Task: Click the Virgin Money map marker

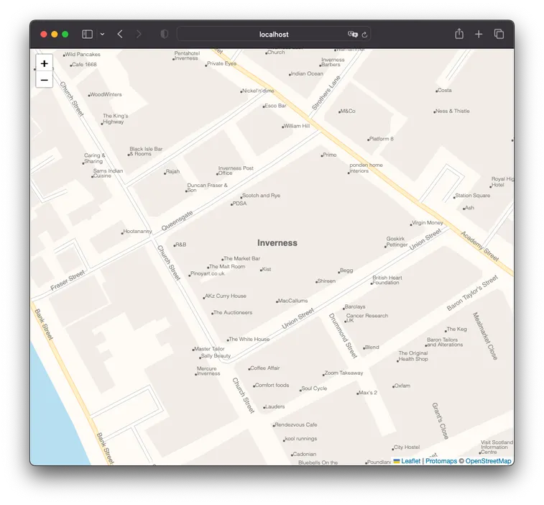Action: coord(412,224)
